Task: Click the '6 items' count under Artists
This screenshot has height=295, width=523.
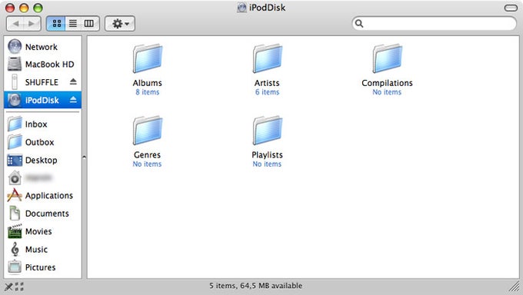Action: point(267,92)
